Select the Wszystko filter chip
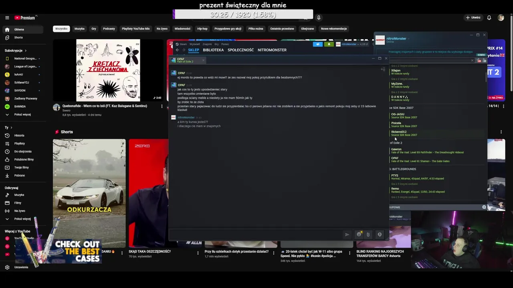The width and height of the screenshot is (513, 288). click(x=61, y=29)
